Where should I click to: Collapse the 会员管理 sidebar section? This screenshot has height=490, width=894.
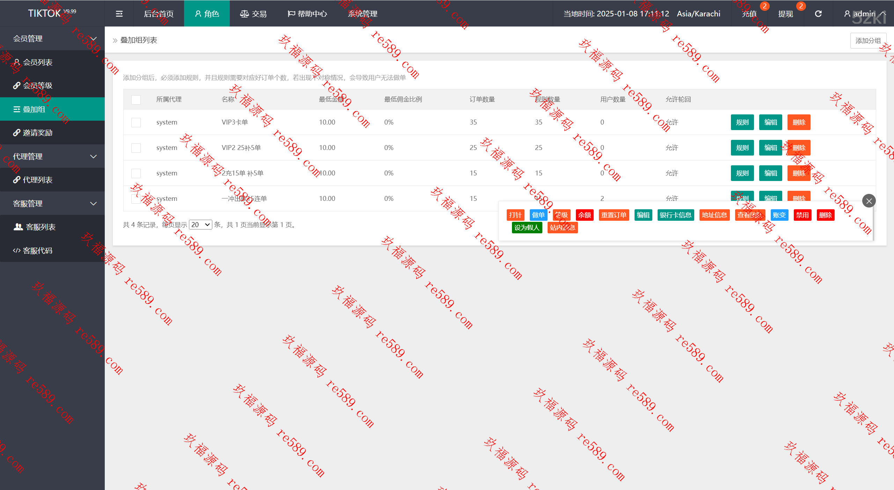[x=93, y=39]
